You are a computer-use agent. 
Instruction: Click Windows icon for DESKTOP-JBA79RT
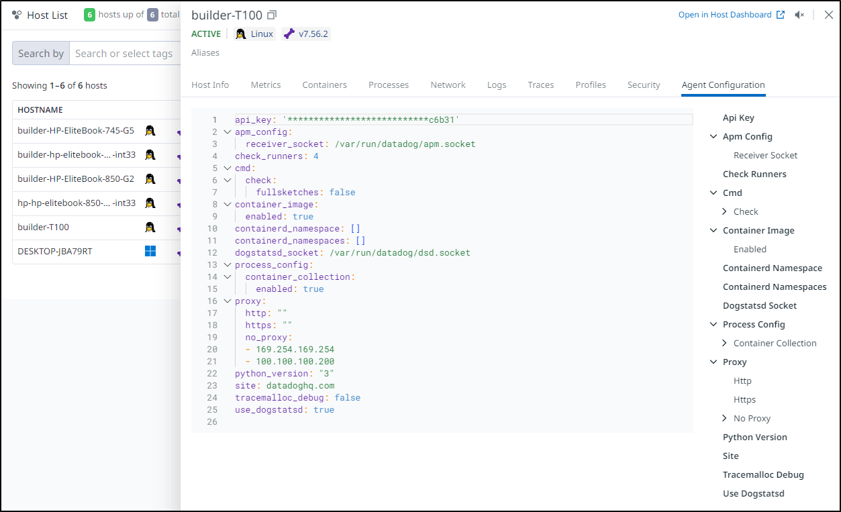click(x=150, y=252)
